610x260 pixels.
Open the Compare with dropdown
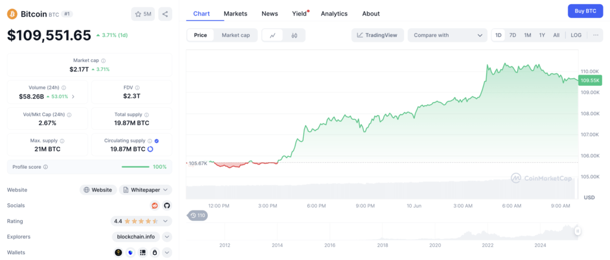[447, 35]
